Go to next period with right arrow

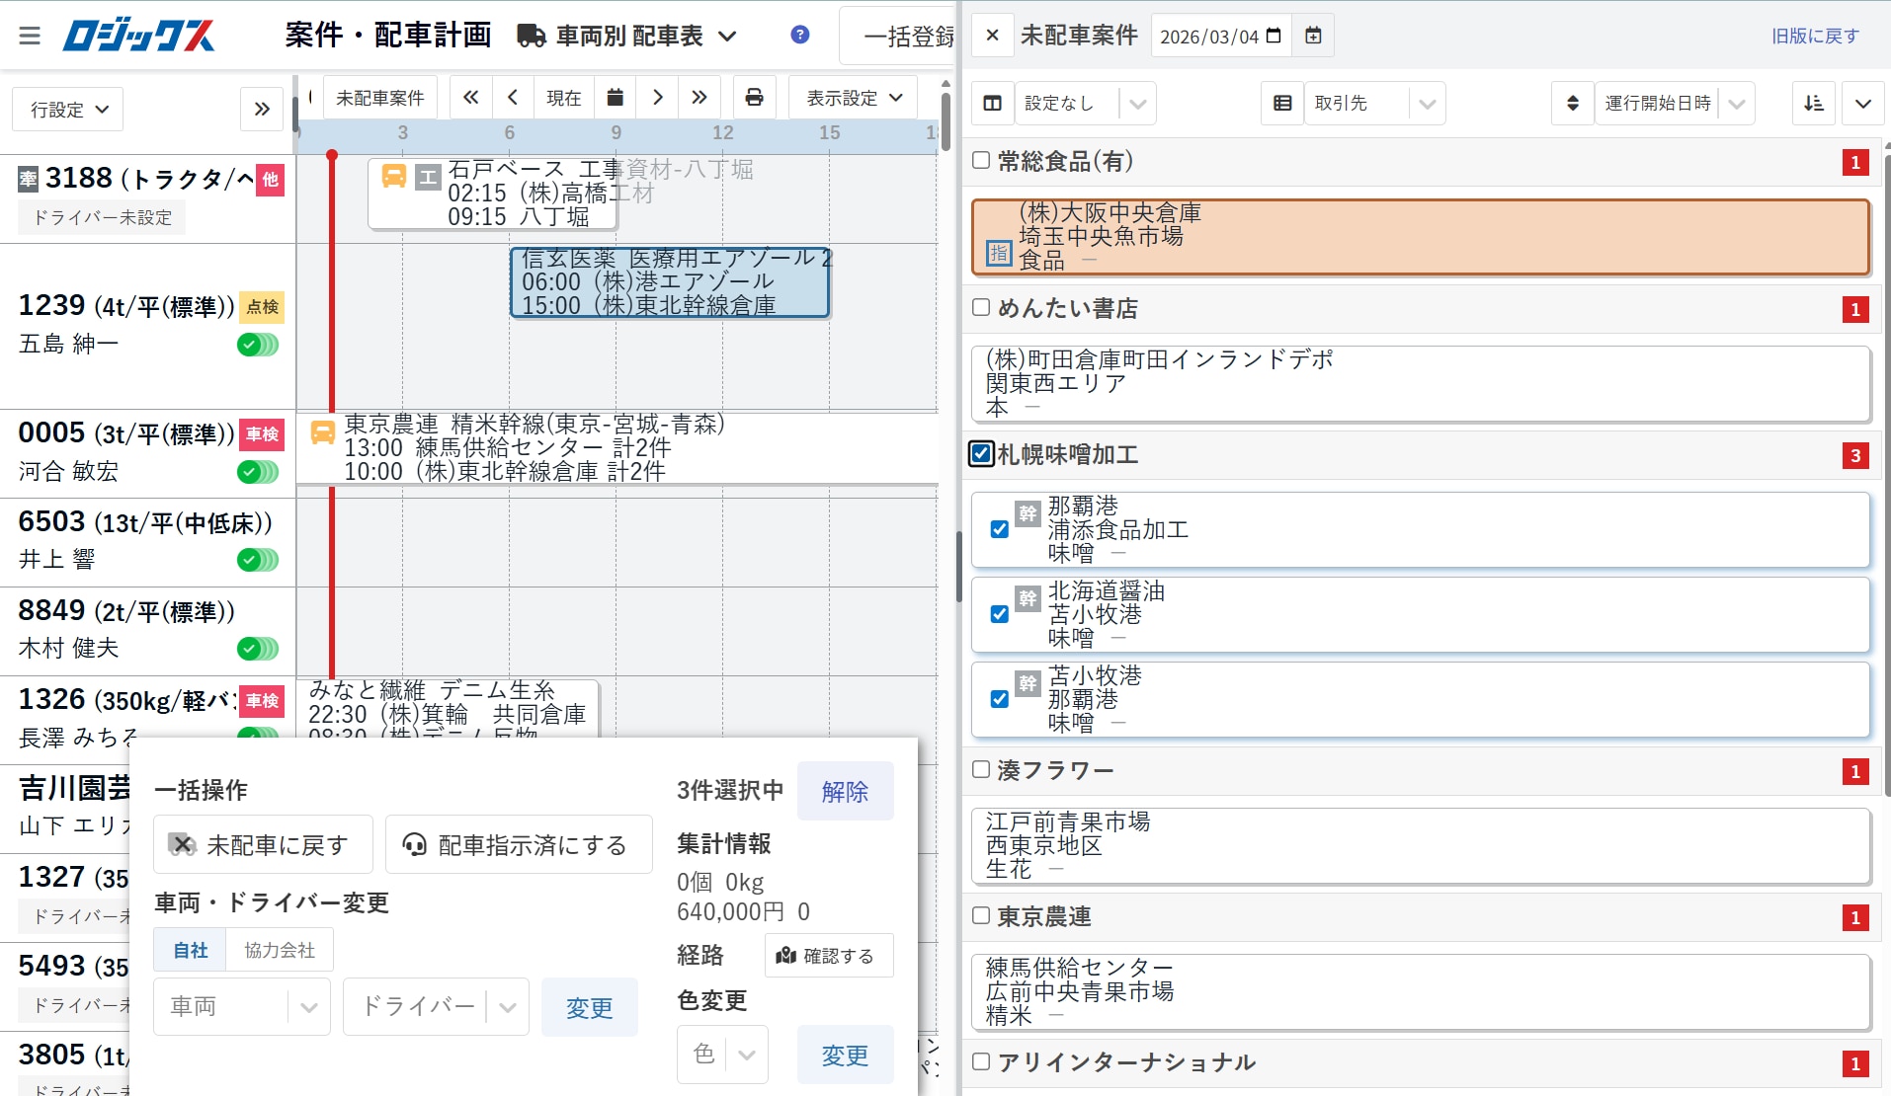point(657,98)
